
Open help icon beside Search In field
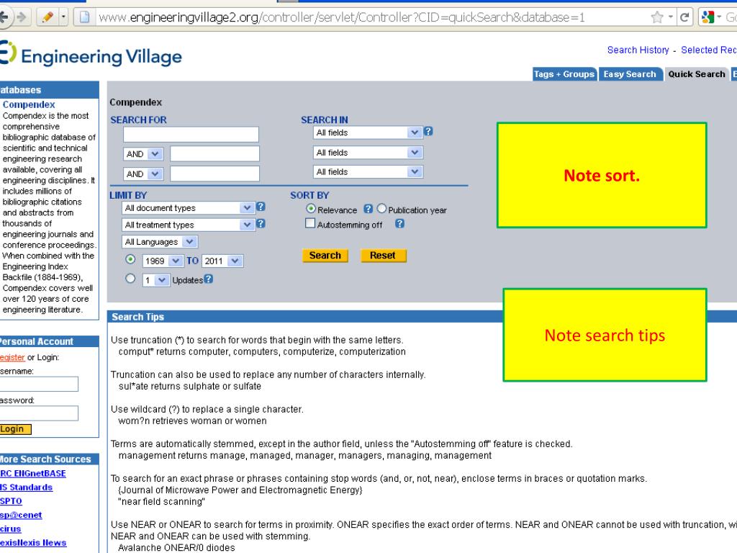(428, 132)
